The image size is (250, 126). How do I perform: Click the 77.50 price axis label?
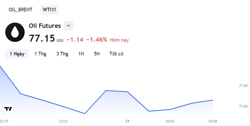click(243, 86)
